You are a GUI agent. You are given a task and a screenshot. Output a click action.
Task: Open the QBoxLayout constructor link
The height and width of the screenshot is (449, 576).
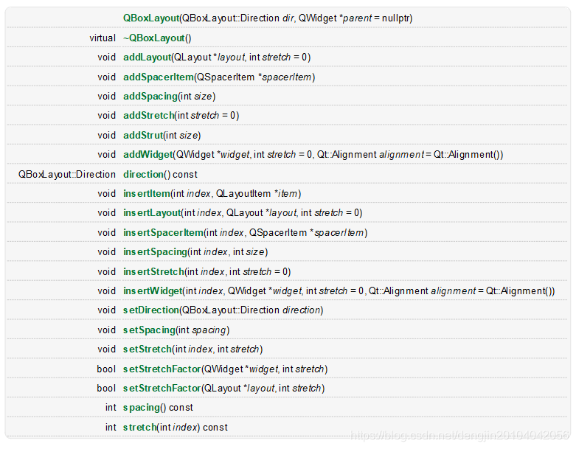pos(151,18)
